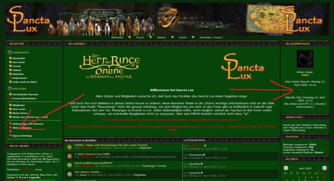Click the icon beside Persönlicher Bereich

(10, 94)
